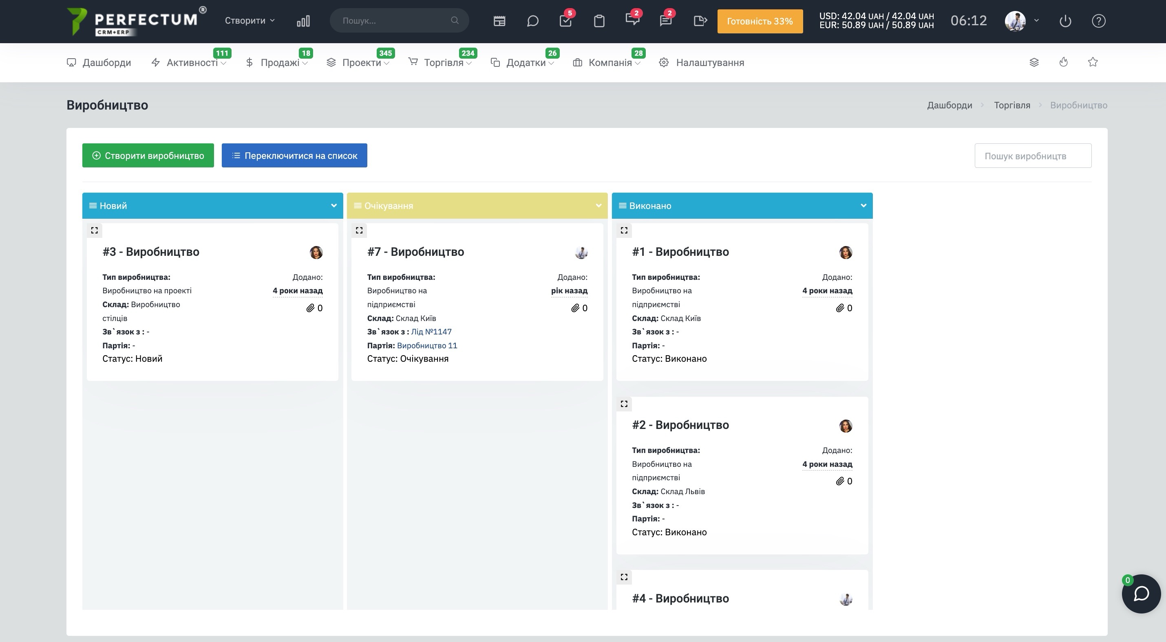Expand the Виконано column options chevron
Viewport: 1166px width, 642px height.
[x=863, y=205]
